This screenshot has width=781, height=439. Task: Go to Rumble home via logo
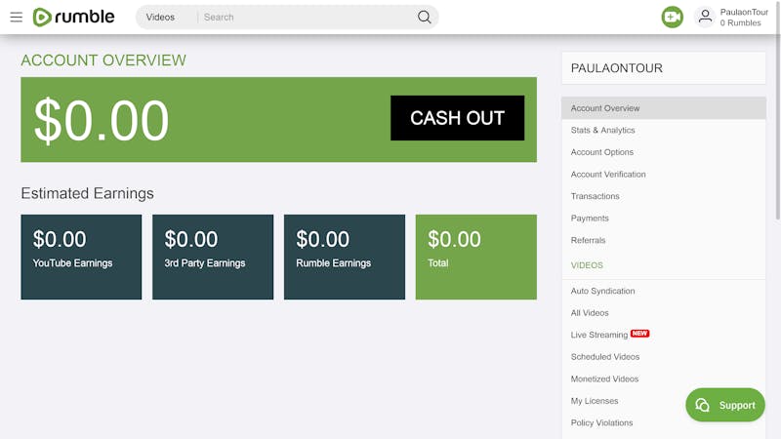(x=74, y=17)
